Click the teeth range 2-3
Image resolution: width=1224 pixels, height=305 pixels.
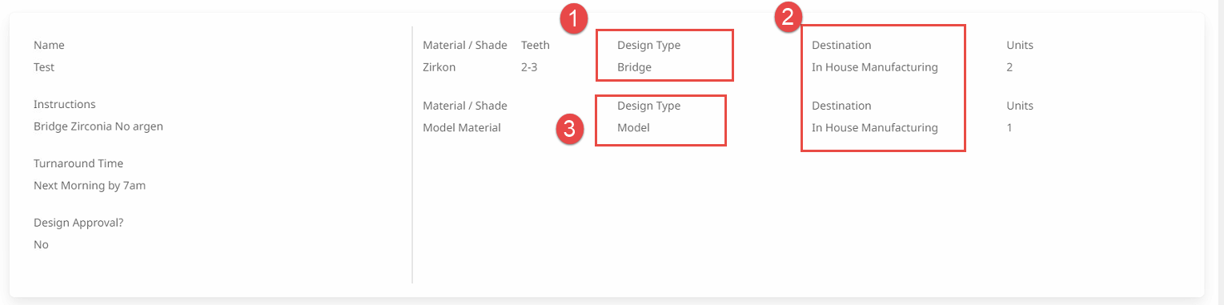pyautogui.click(x=529, y=67)
